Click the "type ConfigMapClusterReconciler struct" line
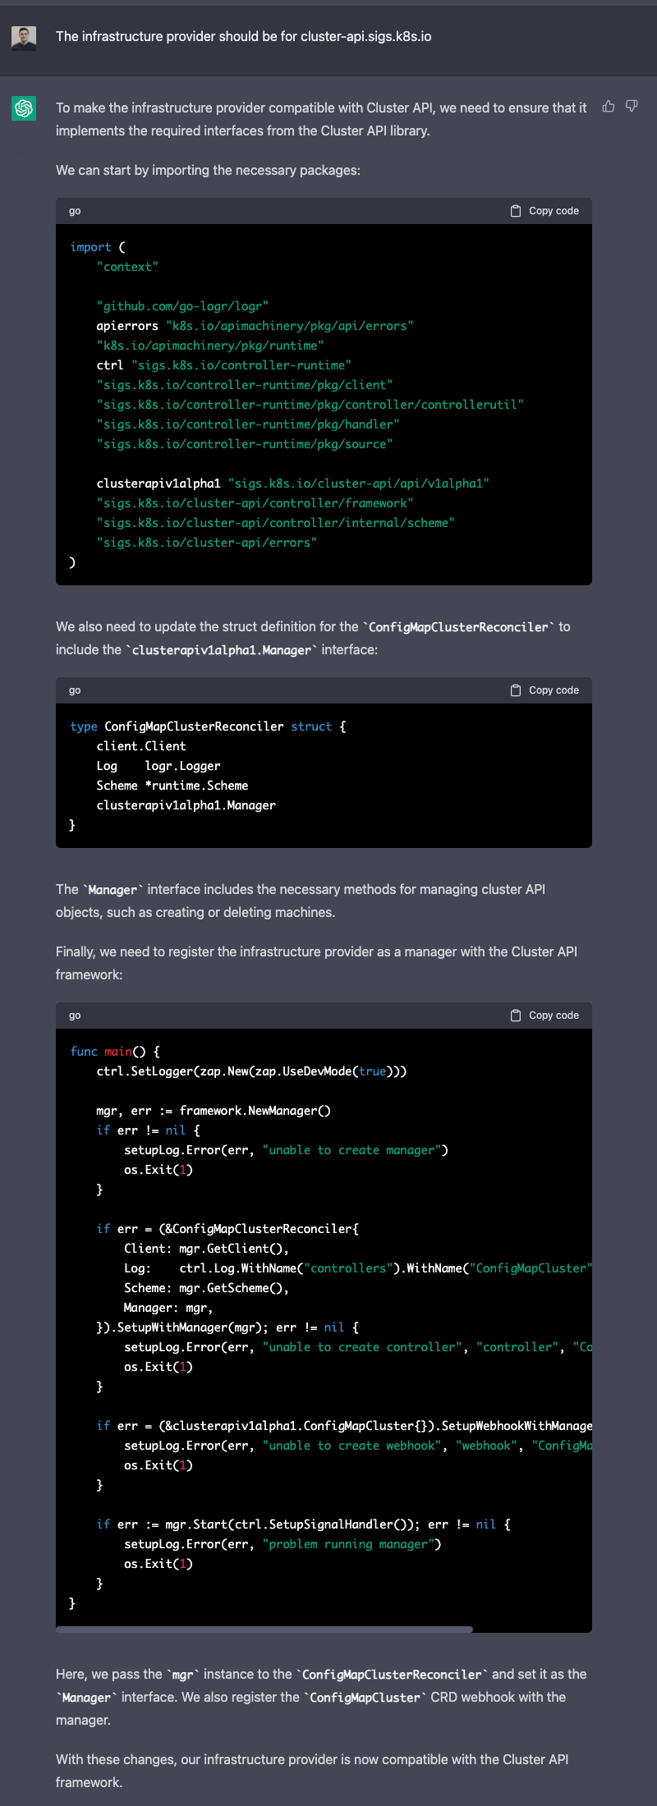The height and width of the screenshot is (1806, 657). (x=208, y=727)
